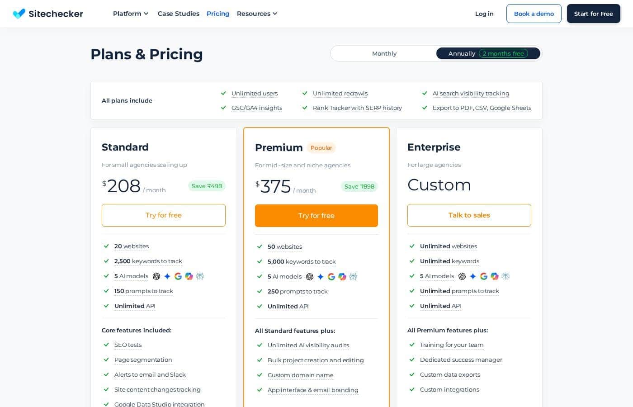Viewport: 633px width, 407px height.
Task: Click Custom data exports
Action: (450, 374)
